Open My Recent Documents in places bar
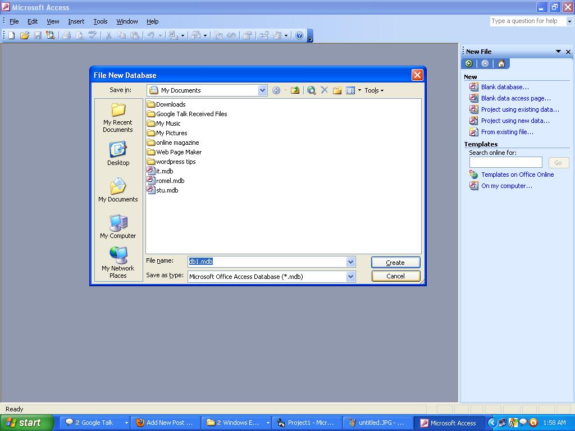 (x=118, y=117)
